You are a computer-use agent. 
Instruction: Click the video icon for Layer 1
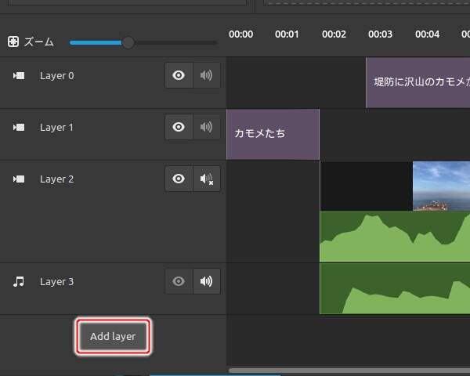click(19, 128)
